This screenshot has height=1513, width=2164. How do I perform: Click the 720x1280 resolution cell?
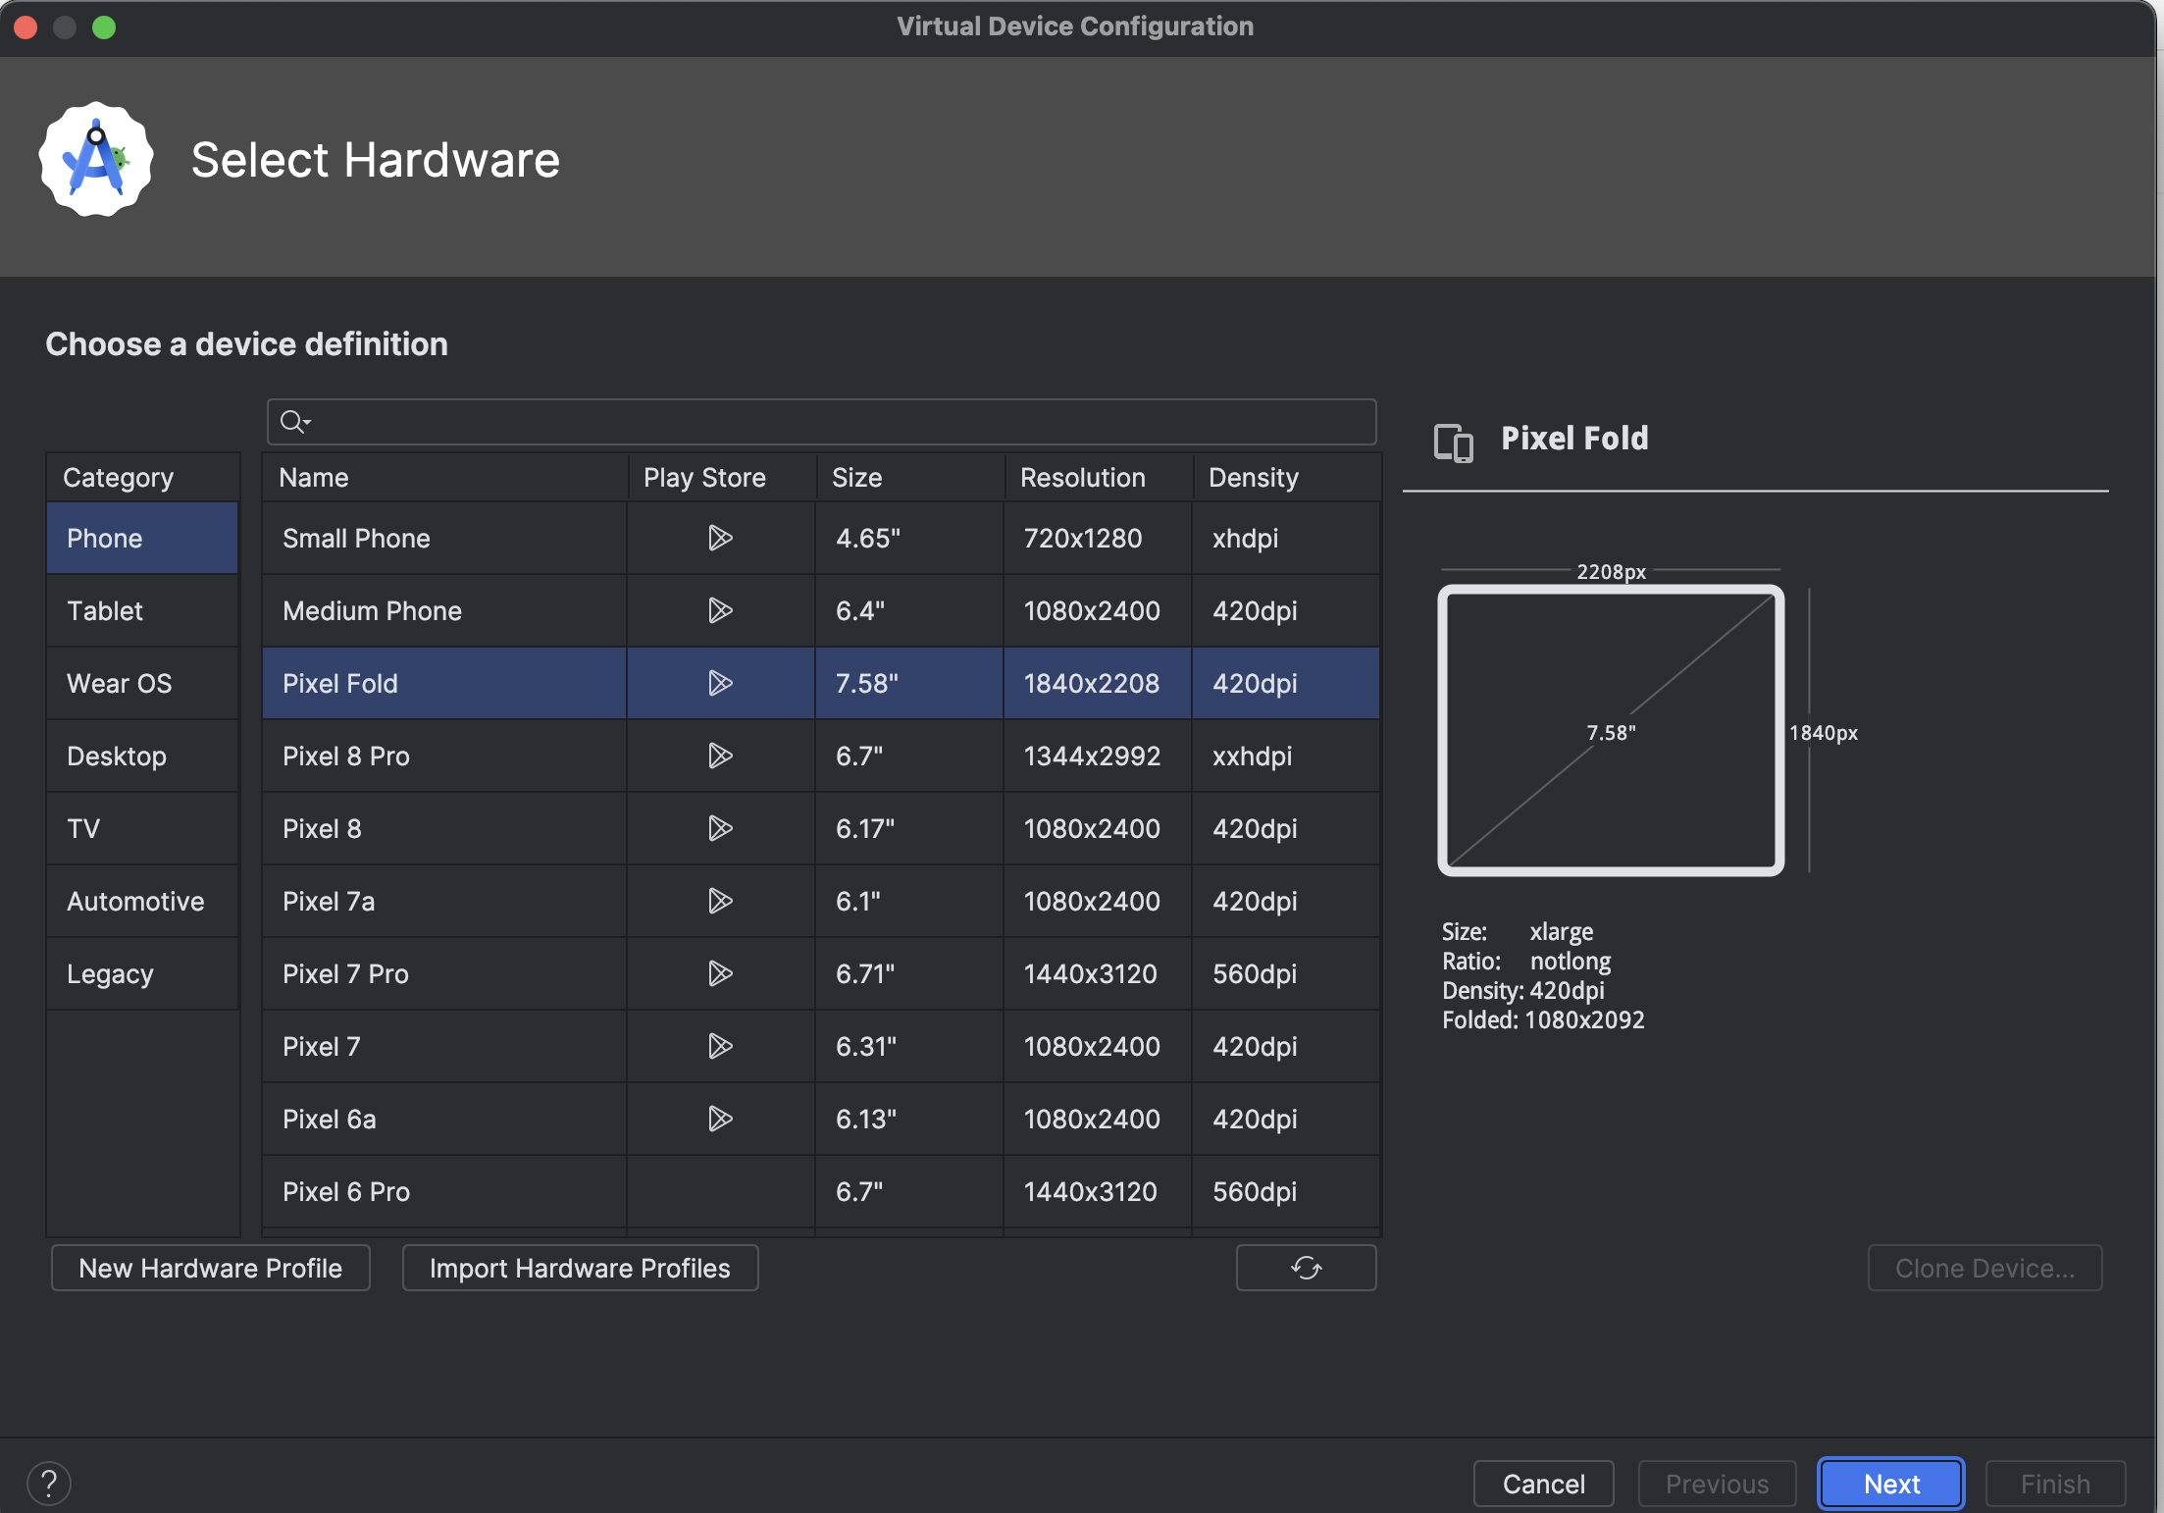[x=1098, y=538]
